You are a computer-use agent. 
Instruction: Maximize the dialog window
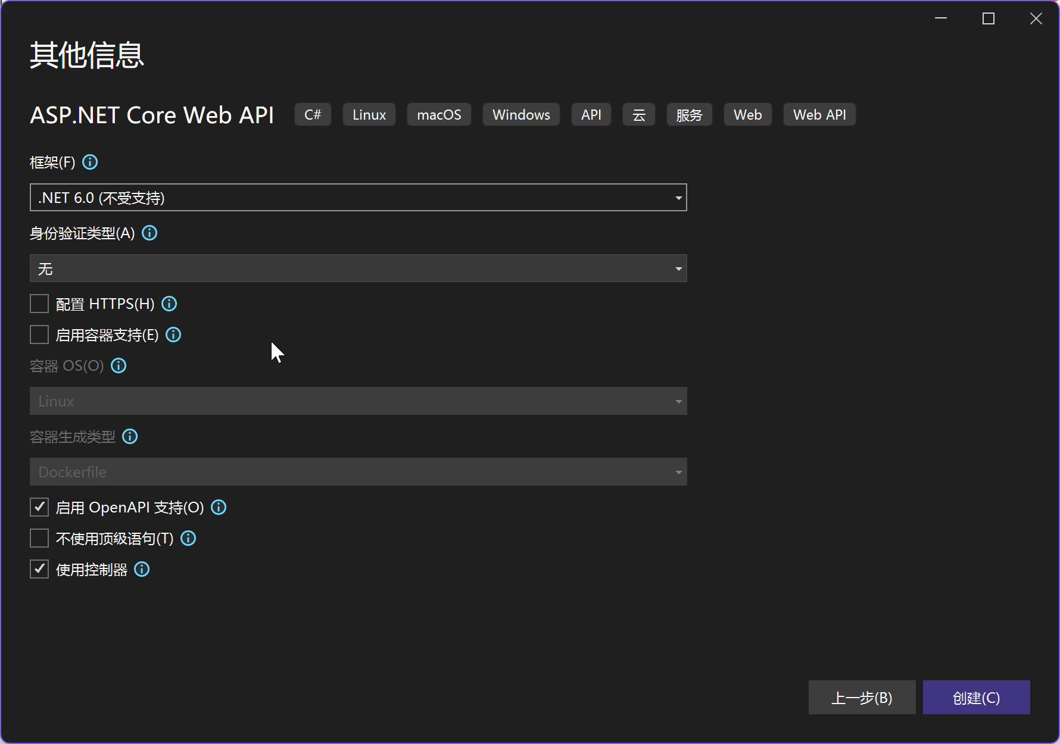pos(989,18)
